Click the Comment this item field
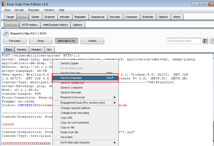The image size is (214, 146). (x=184, y=41)
